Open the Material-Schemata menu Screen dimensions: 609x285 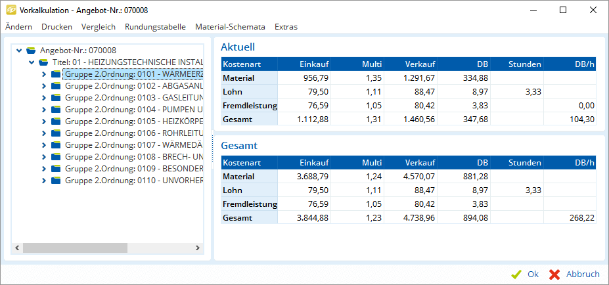(230, 27)
